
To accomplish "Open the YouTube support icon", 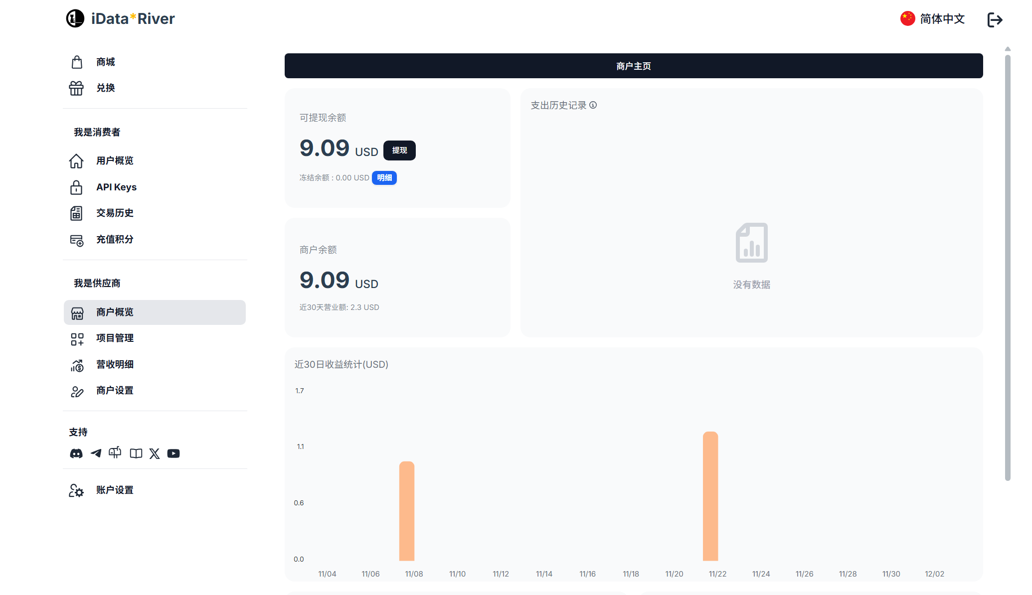I will click(173, 453).
